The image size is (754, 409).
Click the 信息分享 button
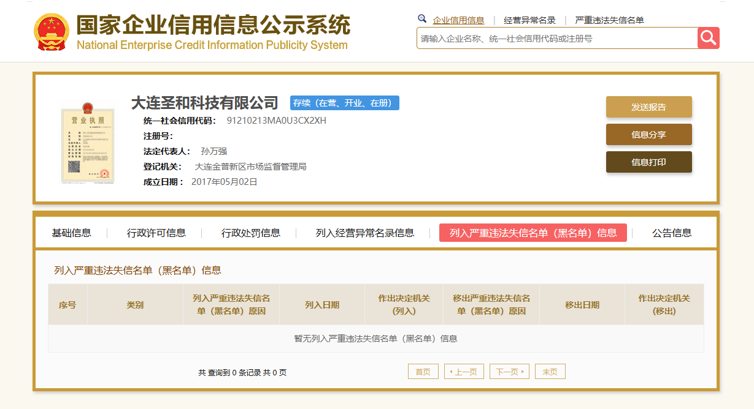click(x=649, y=134)
